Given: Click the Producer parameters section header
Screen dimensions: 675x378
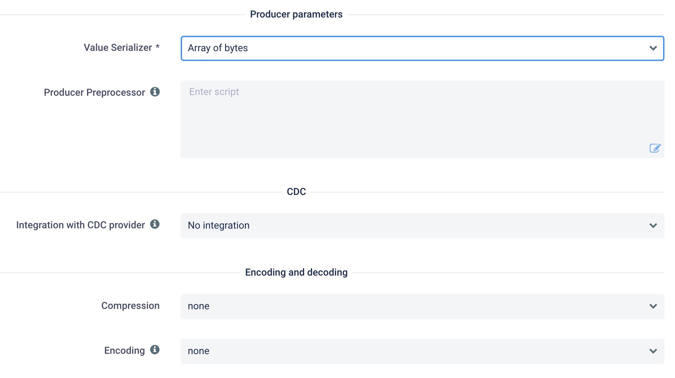Looking at the screenshot, I should pyautogui.click(x=296, y=14).
